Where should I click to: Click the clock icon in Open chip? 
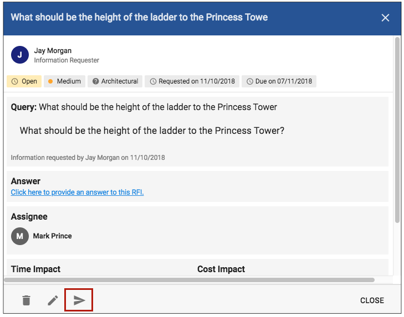click(x=15, y=81)
